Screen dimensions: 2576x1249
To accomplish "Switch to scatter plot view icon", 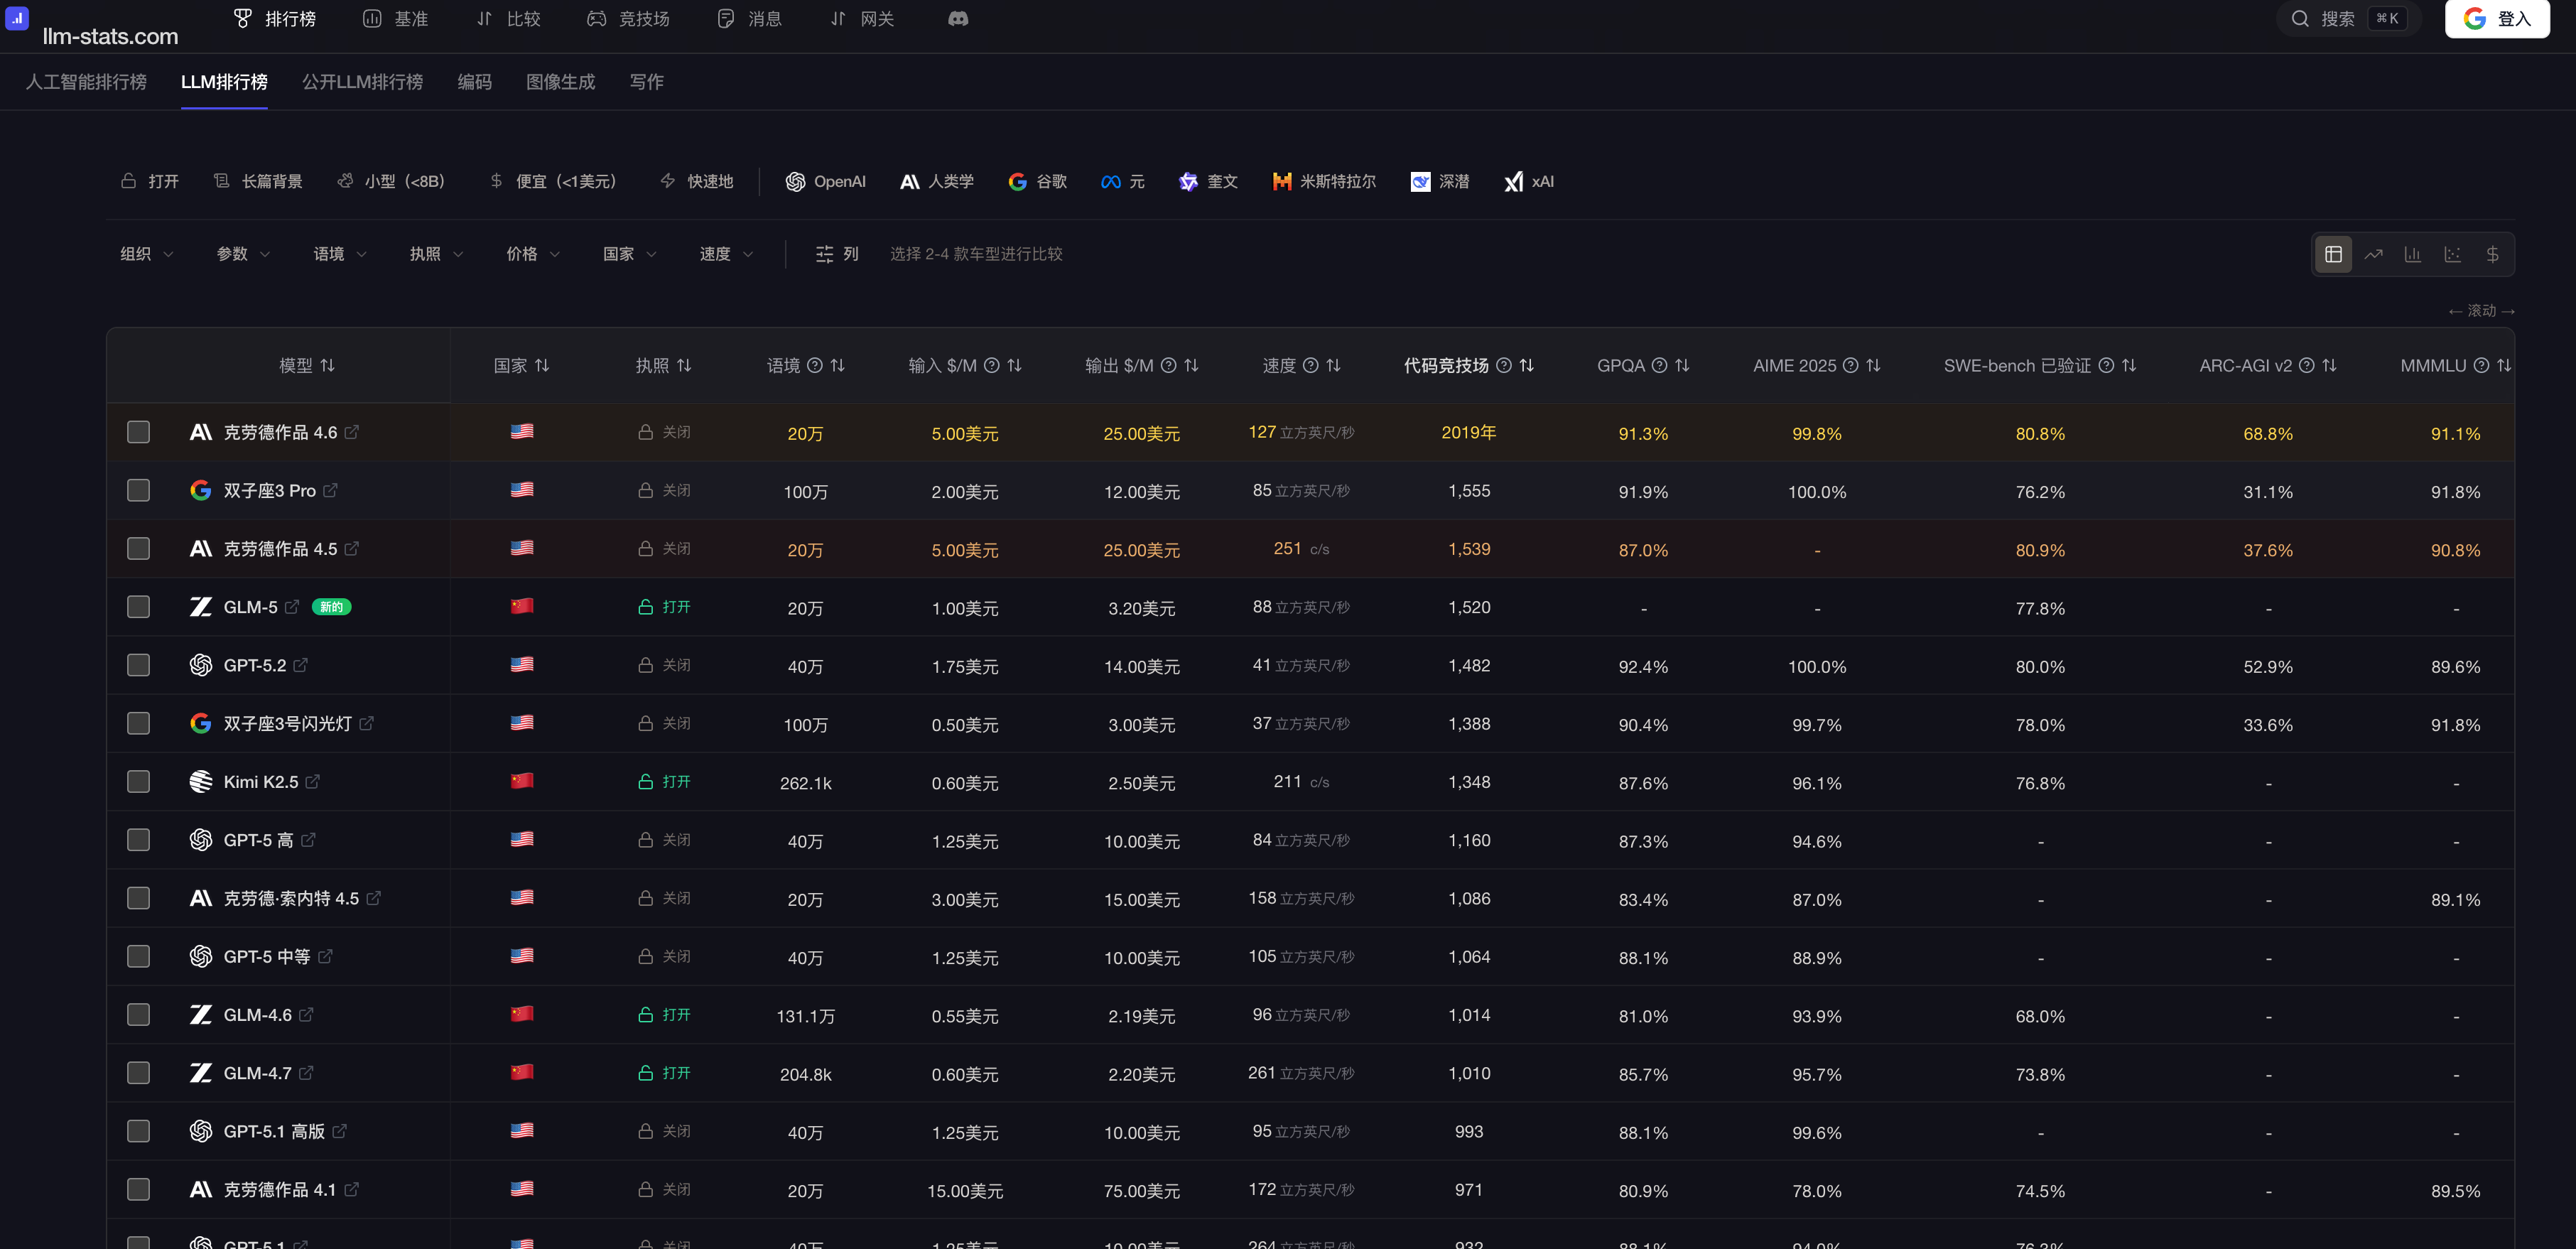I will click(x=2452, y=254).
